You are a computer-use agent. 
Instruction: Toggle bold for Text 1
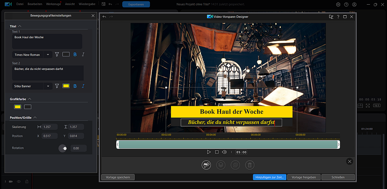coord(75,54)
